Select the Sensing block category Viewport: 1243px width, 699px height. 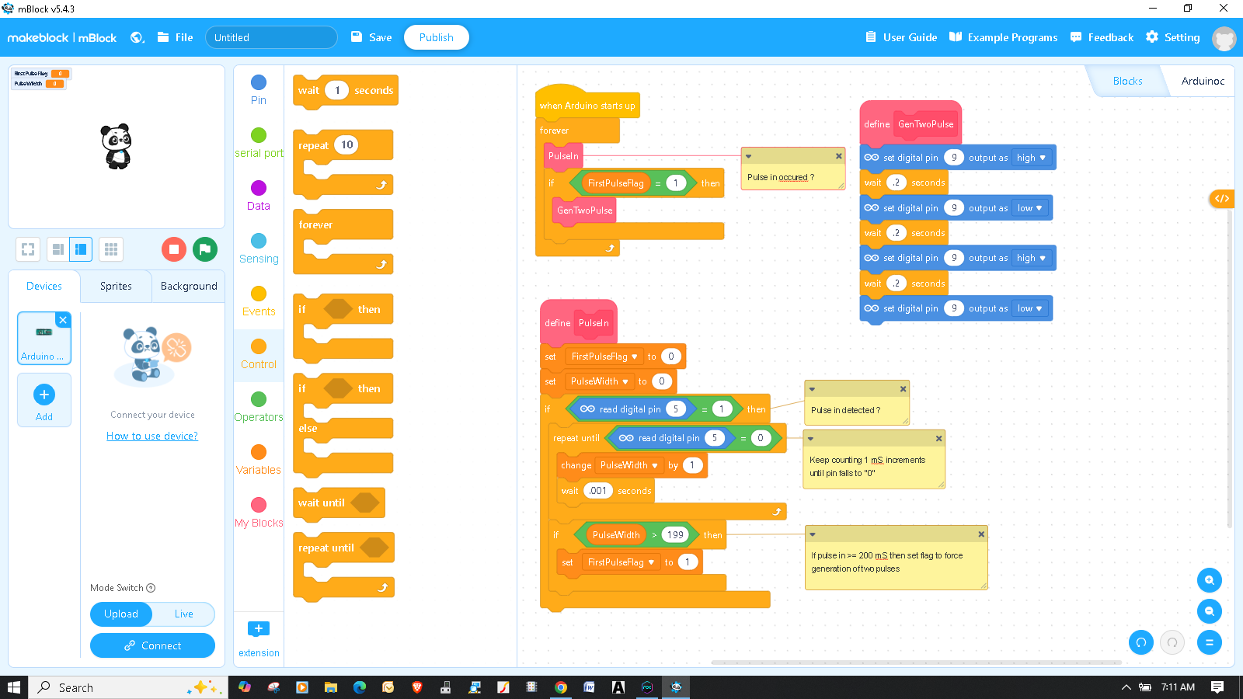[x=259, y=249]
